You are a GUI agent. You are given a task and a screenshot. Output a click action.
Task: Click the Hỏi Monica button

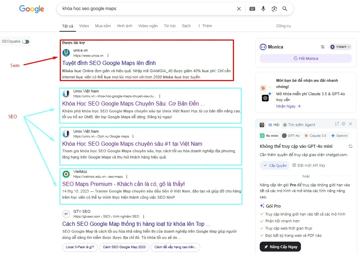click(306, 58)
